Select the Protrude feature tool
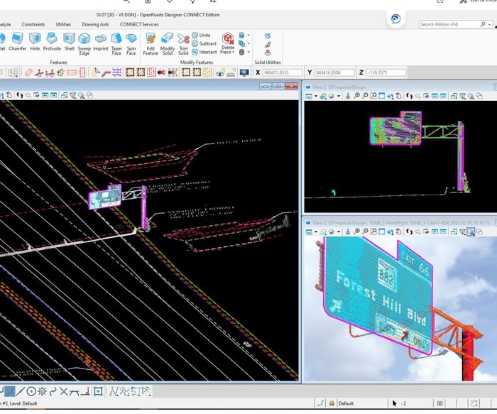This screenshot has width=497, height=414. (x=52, y=42)
